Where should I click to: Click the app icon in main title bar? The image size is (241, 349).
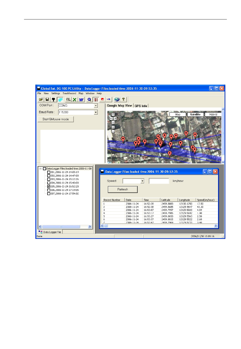[x=39, y=88]
